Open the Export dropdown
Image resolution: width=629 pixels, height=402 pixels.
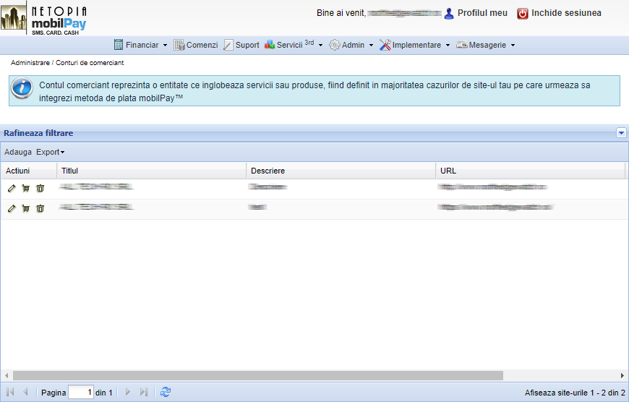tap(50, 153)
